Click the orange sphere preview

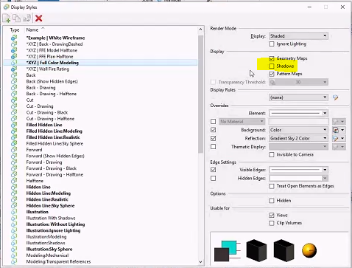click(309, 250)
